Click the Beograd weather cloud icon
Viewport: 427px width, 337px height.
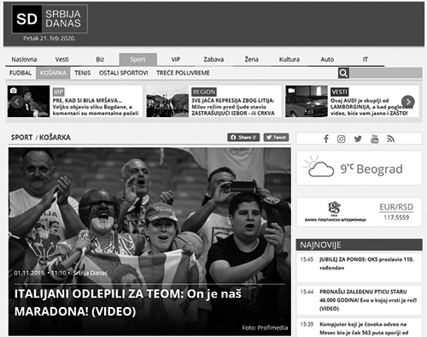(319, 167)
